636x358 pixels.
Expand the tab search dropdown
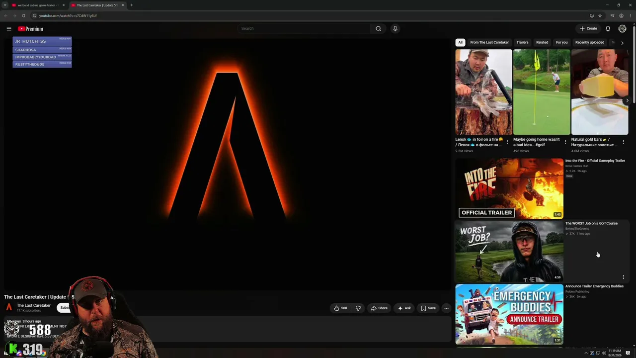point(5,5)
